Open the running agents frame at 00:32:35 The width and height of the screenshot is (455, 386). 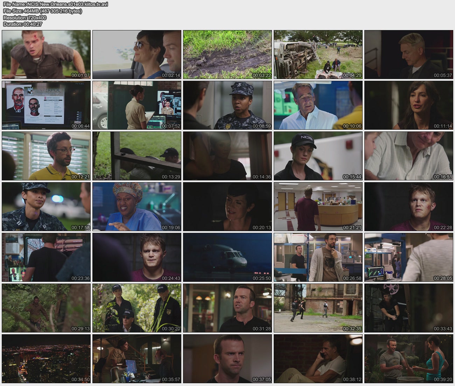318,308
